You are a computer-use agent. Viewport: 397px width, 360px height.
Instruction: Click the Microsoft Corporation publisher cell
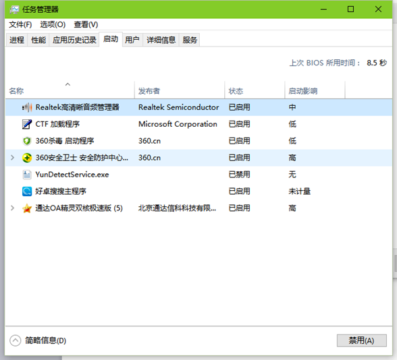click(x=178, y=124)
